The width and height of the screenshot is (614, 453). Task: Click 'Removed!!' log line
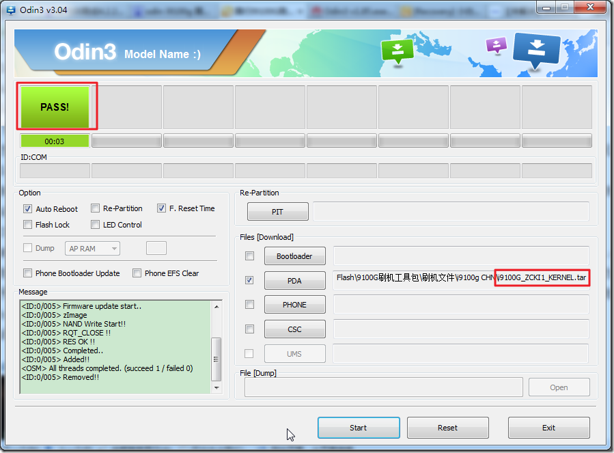[60, 377]
